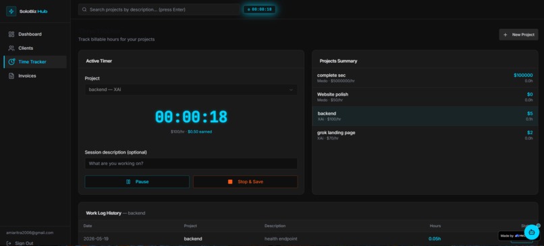This screenshot has height=246, width=544.
Task: Click the amiaritra2006@gmail.com account email
Action: click(x=30, y=233)
